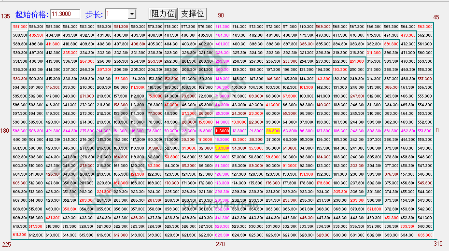449x251 pixels.
Task: Click the red cell 539.30
Action: (x=408, y=226)
